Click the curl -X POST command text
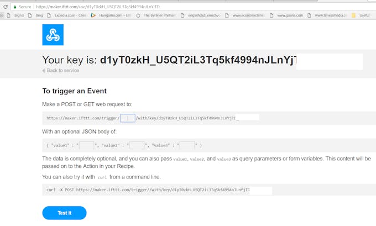 [148, 190]
